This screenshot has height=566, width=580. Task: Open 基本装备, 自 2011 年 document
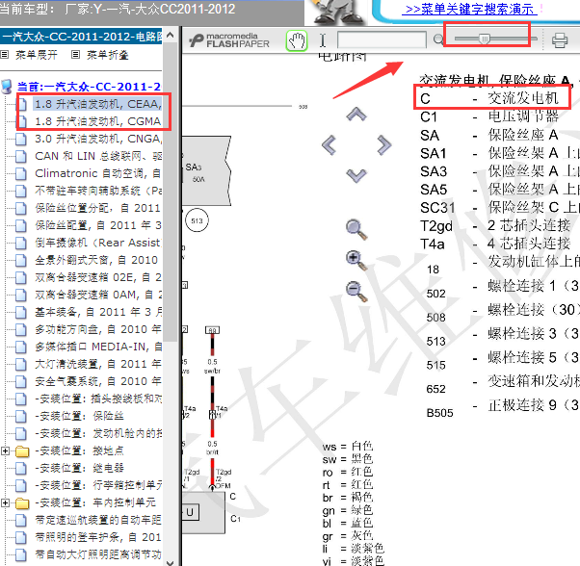click(98, 312)
